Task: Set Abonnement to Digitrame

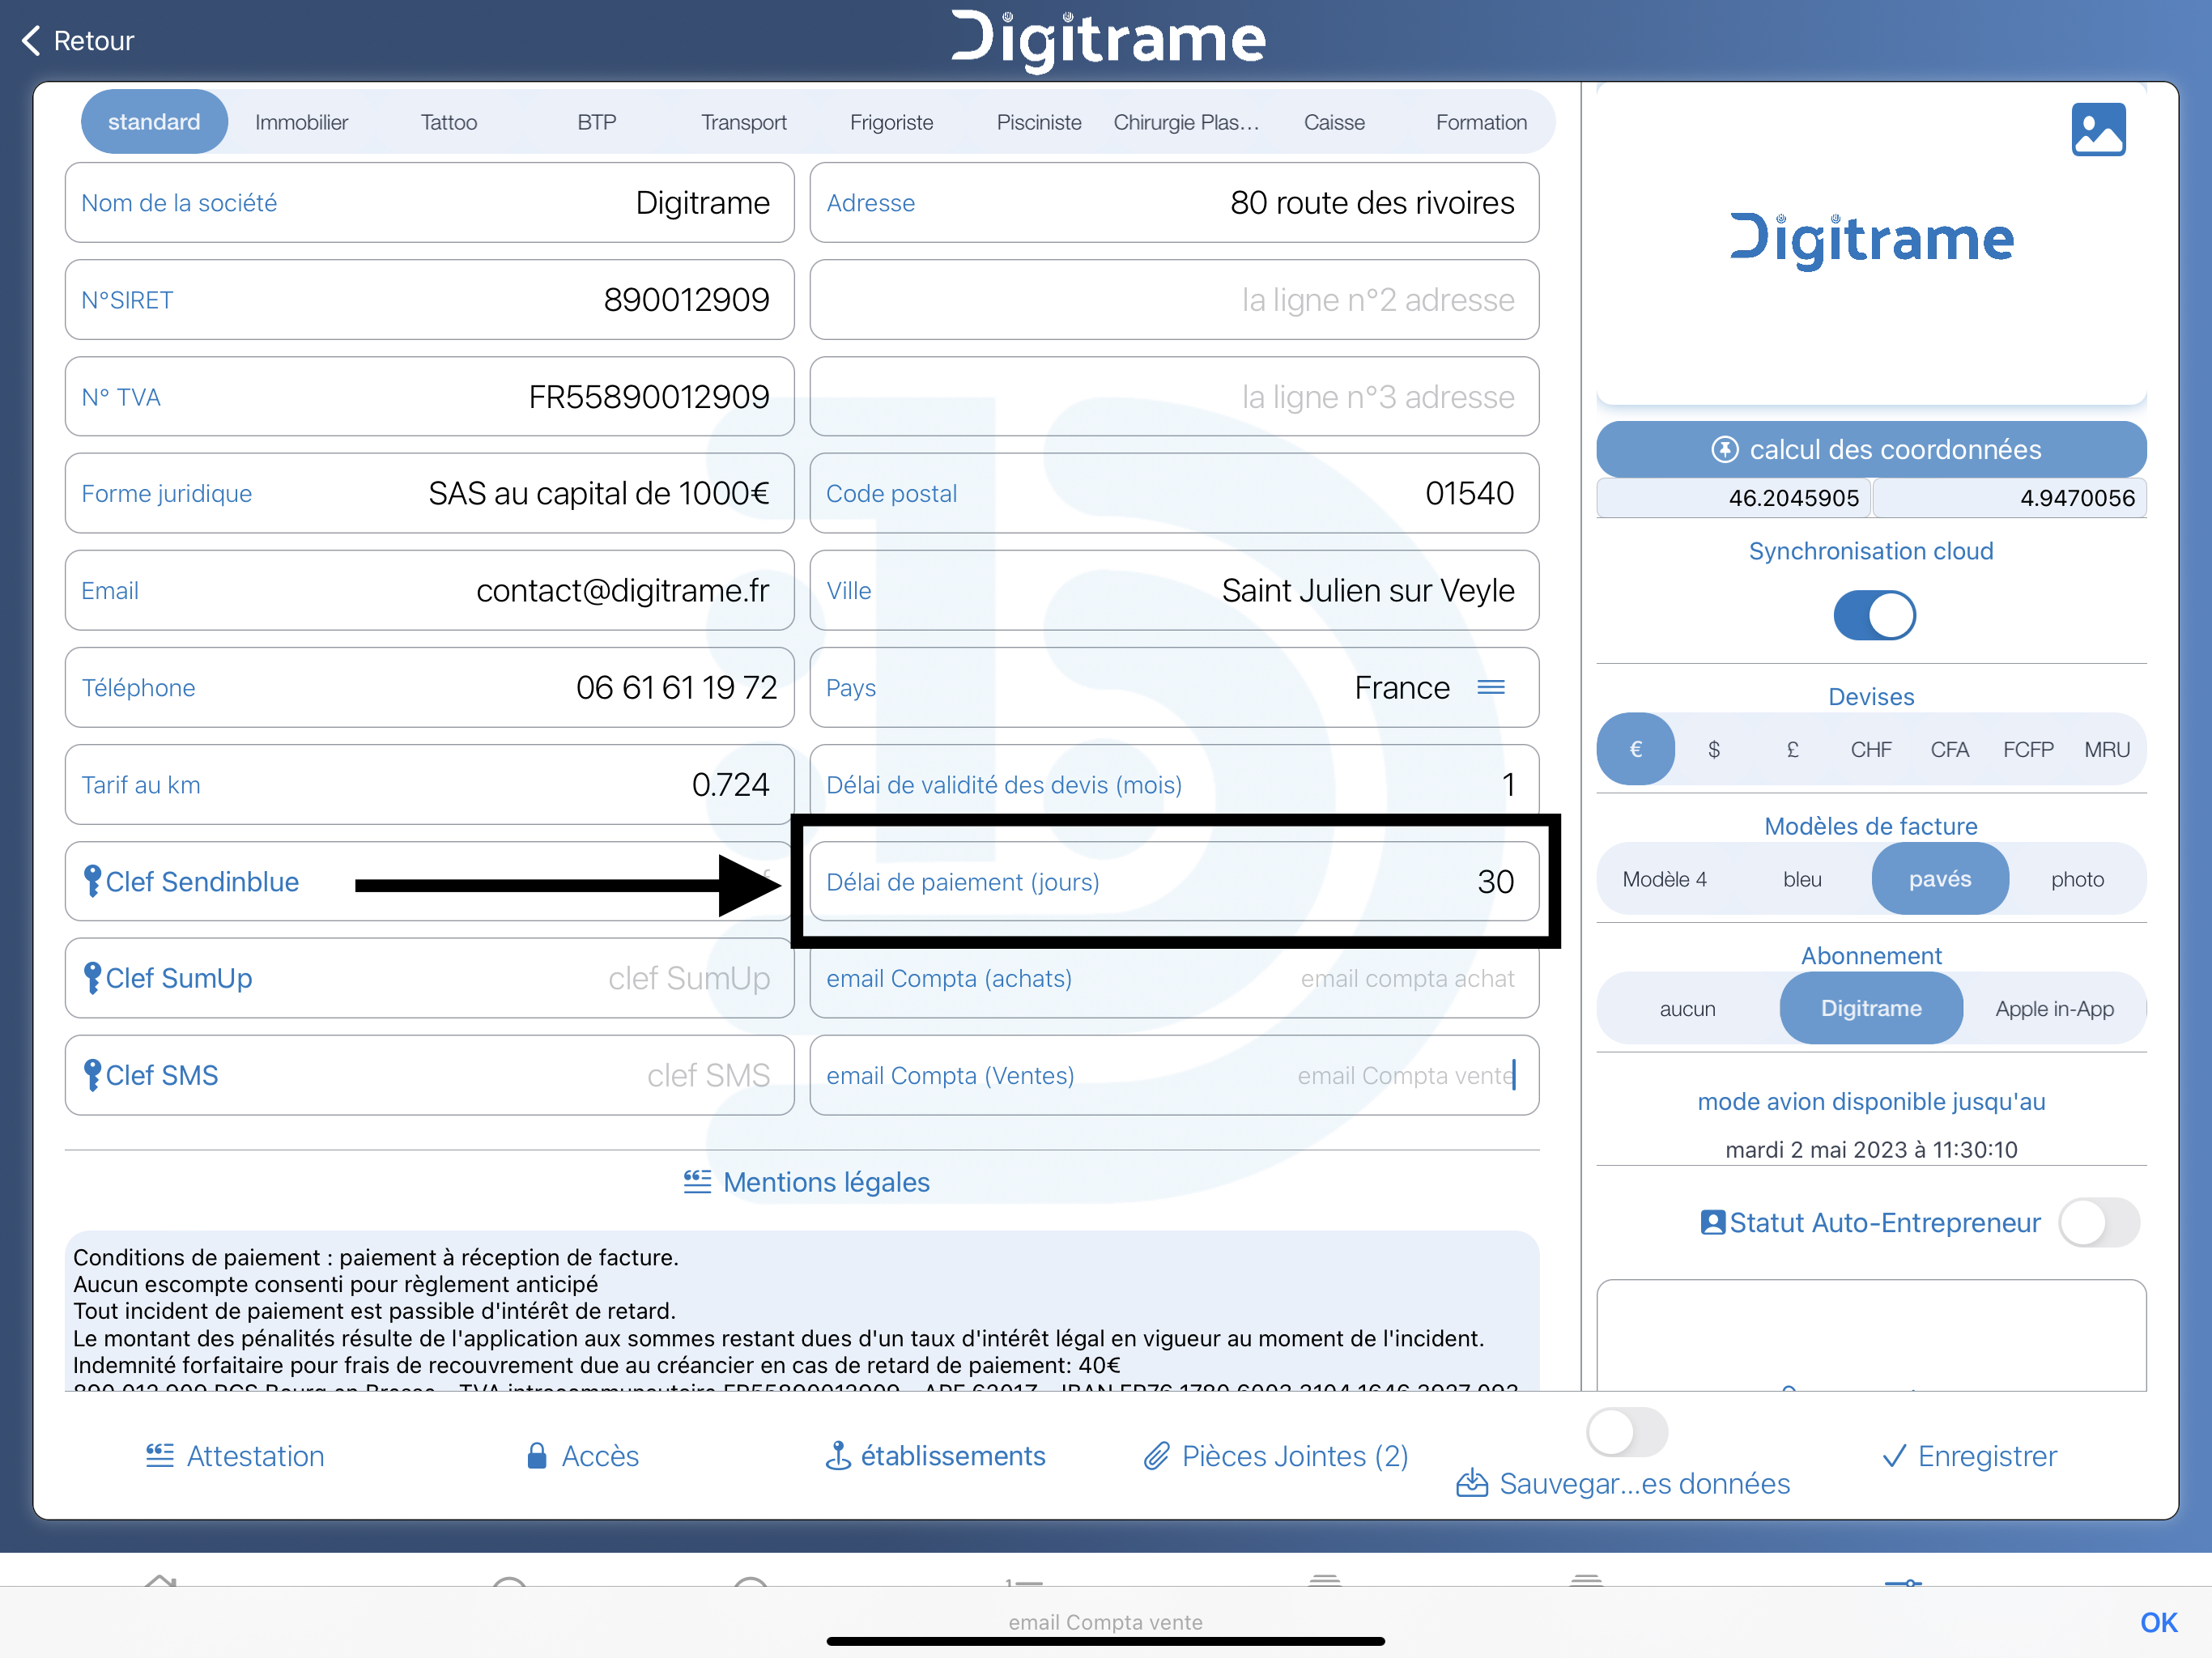Action: pyautogui.click(x=1871, y=1008)
